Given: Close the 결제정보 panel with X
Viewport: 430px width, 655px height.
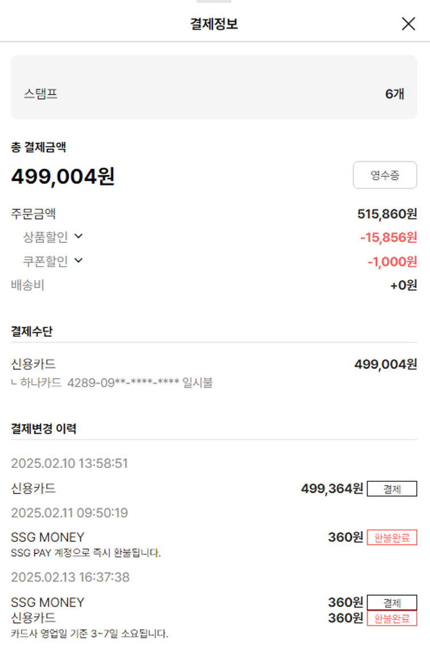Looking at the screenshot, I should click(x=408, y=24).
